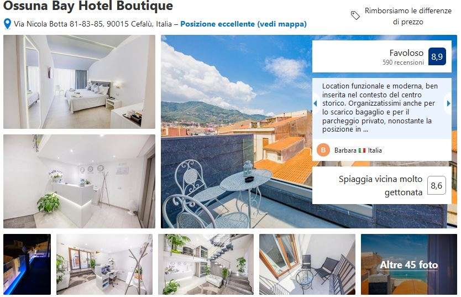Show previous review with left arrow
Image resolution: width=461 pixels, height=297 pixels.
[x=316, y=103]
